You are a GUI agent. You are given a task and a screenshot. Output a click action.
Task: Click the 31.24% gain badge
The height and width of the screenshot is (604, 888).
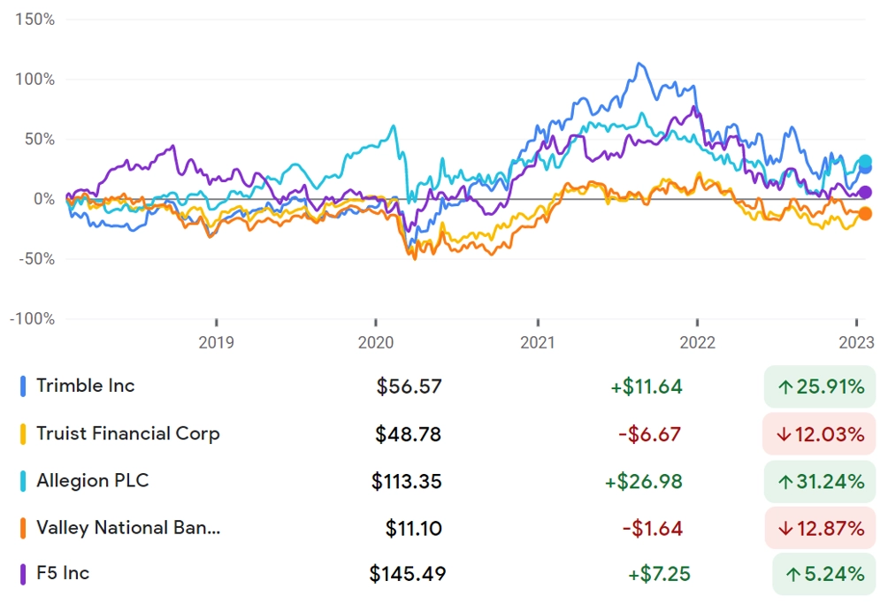click(x=820, y=482)
